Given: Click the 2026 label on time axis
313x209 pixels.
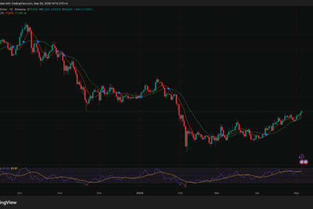Looking at the screenshot, I should [x=140, y=193].
